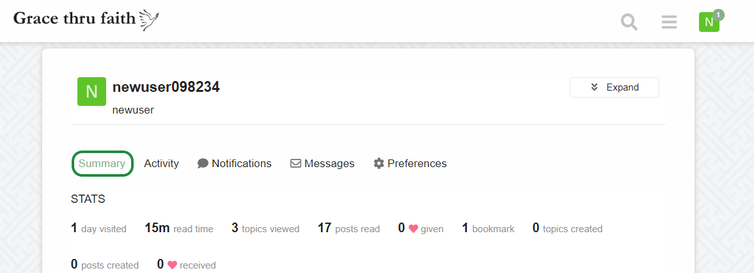Click the notification badge showing 1
Screen dimensions: 754x273
(x=718, y=15)
